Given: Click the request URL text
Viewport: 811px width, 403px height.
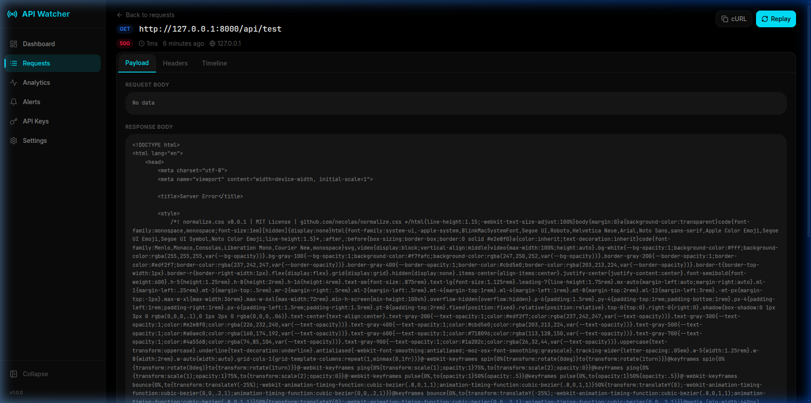Looking at the screenshot, I should point(210,29).
